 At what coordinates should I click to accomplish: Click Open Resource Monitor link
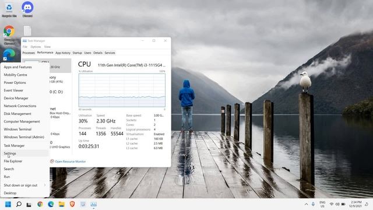click(70, 162)
